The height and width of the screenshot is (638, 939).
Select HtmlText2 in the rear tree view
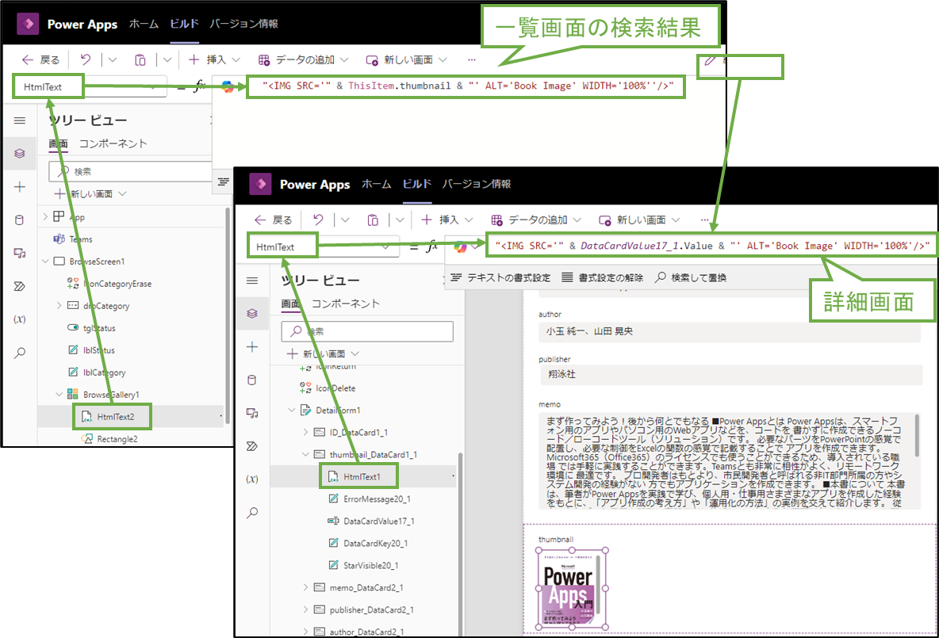point(116,417)
